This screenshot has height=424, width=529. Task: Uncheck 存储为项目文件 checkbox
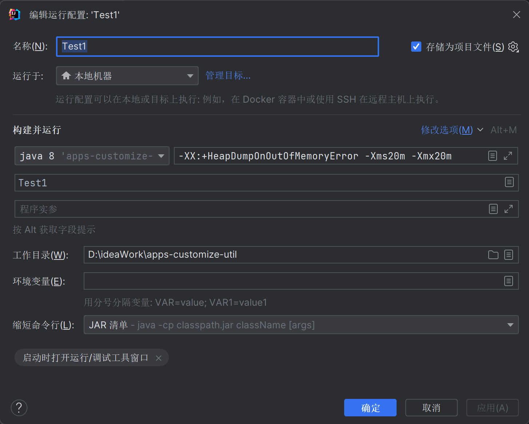tap(416, 47)
